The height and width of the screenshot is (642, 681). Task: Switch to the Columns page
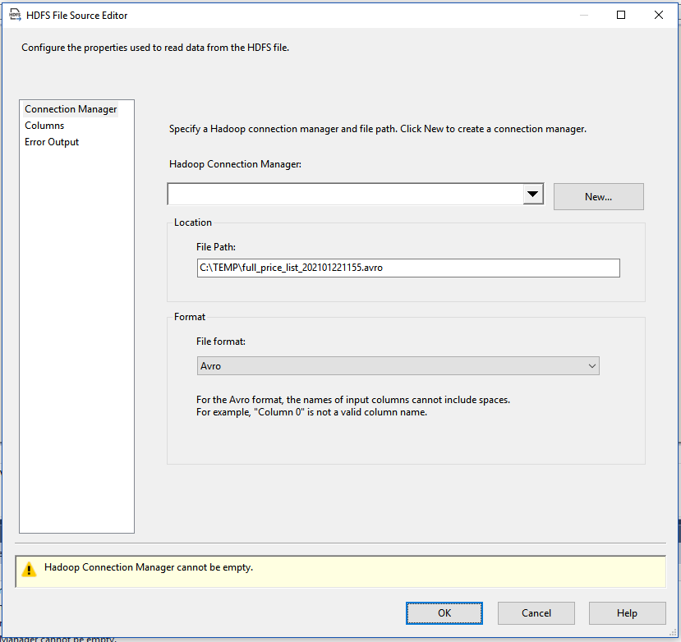(44, 126)
